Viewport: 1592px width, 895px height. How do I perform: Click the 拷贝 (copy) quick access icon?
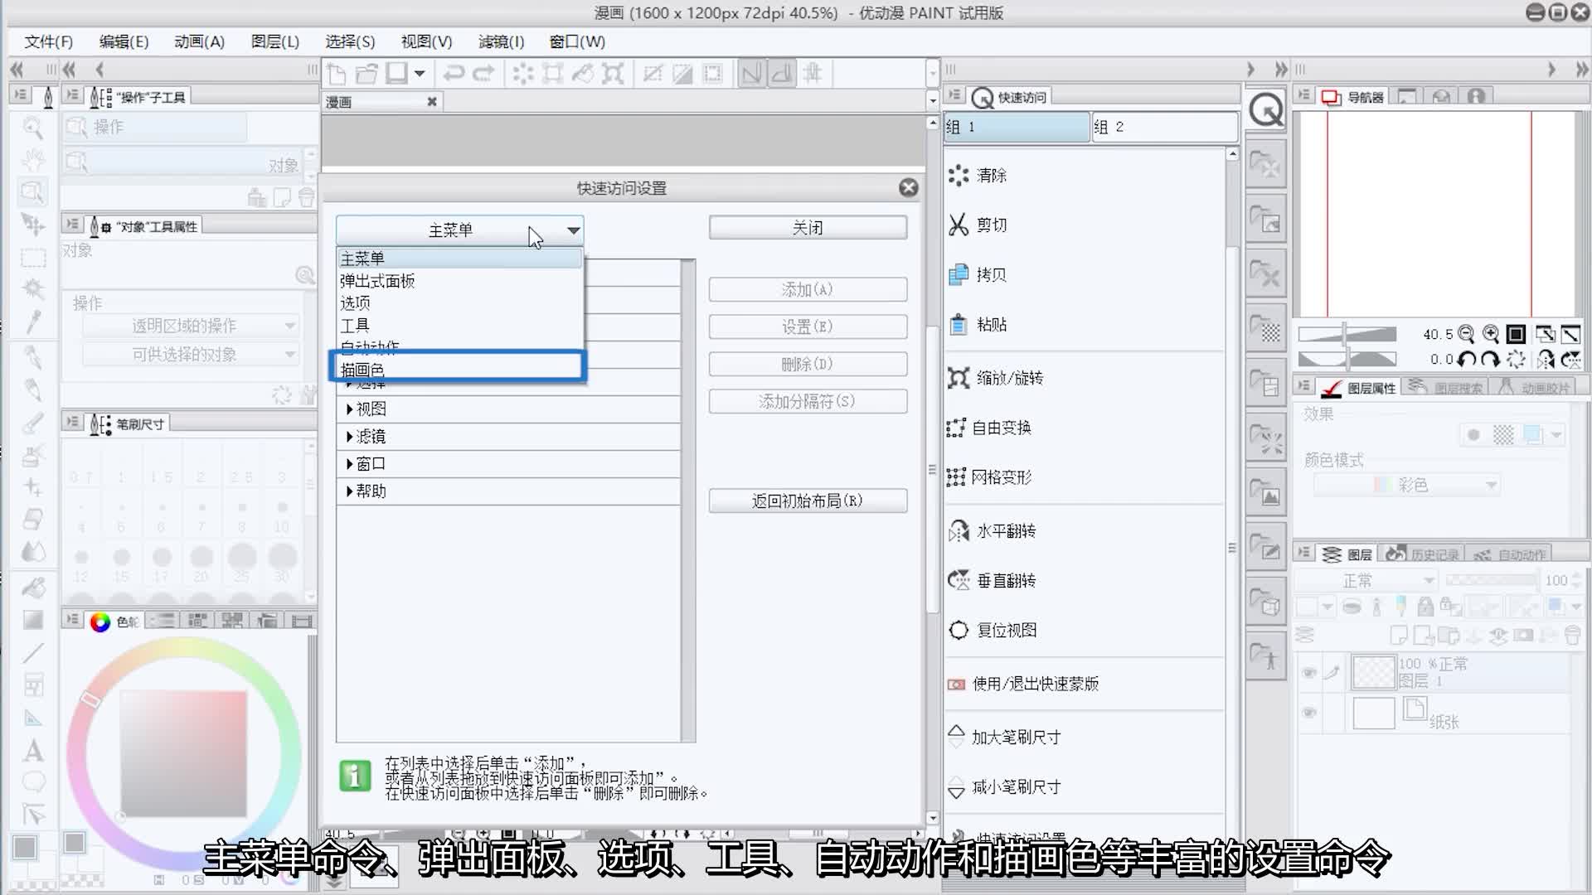[959, 274]
